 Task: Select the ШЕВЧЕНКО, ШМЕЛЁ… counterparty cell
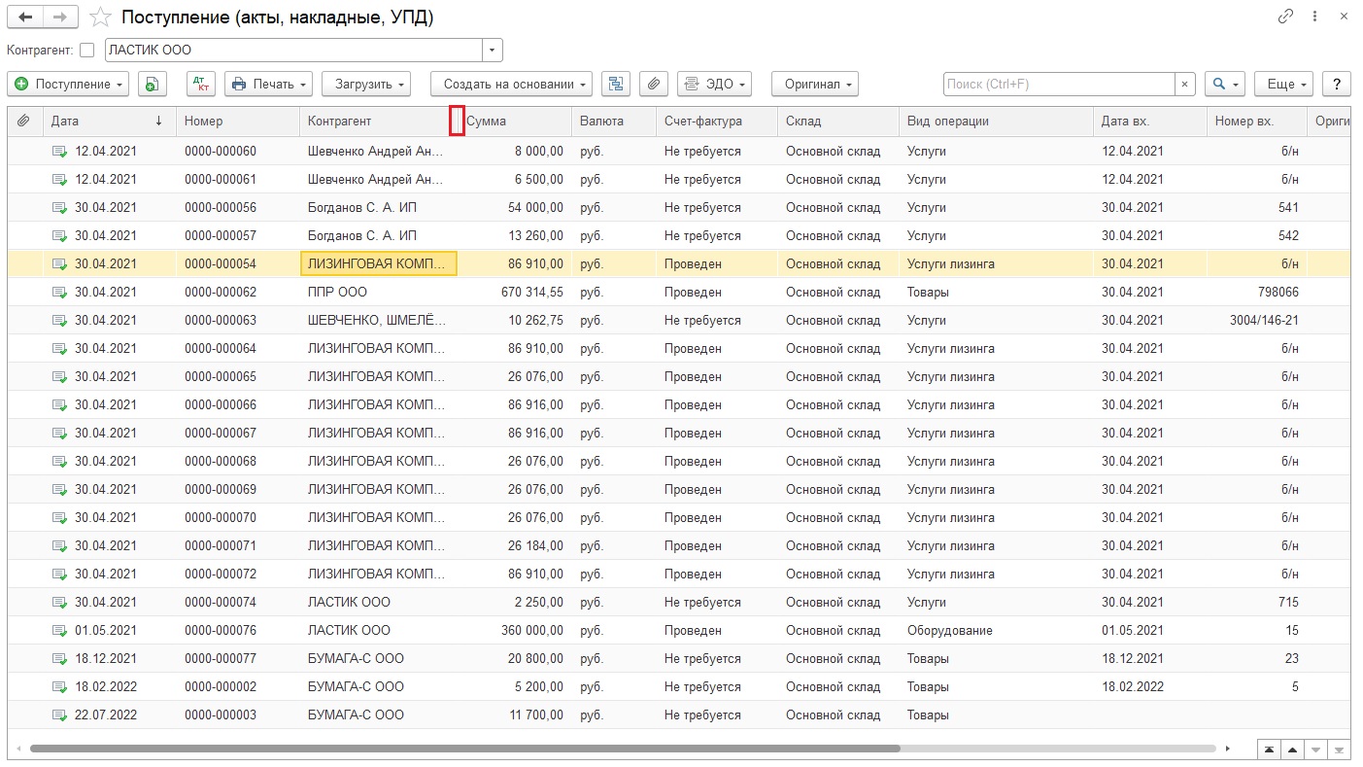coord(379,321)
